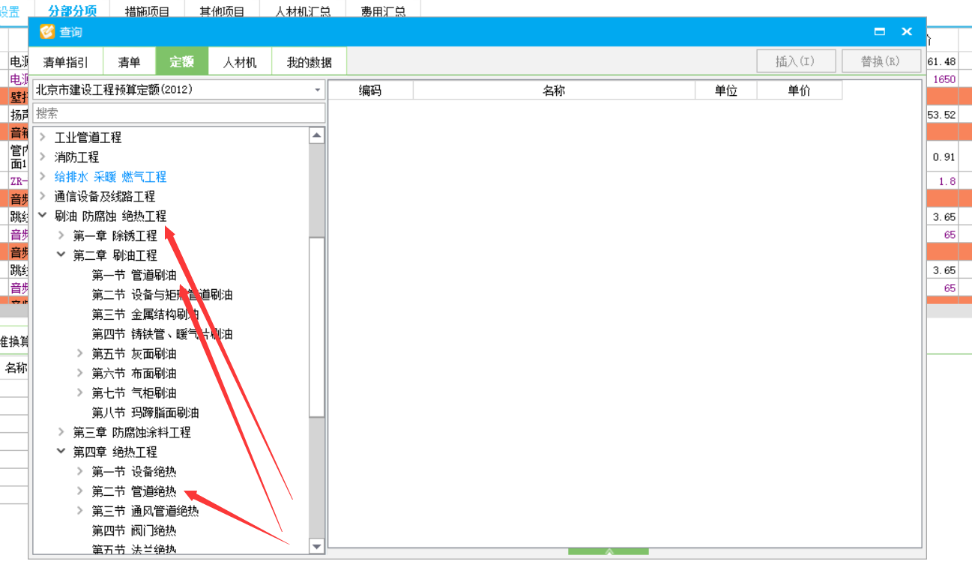Viewport: 972px width, 585px height.
Task: Select 通信设备及线路工程 item
Action: 105,196
